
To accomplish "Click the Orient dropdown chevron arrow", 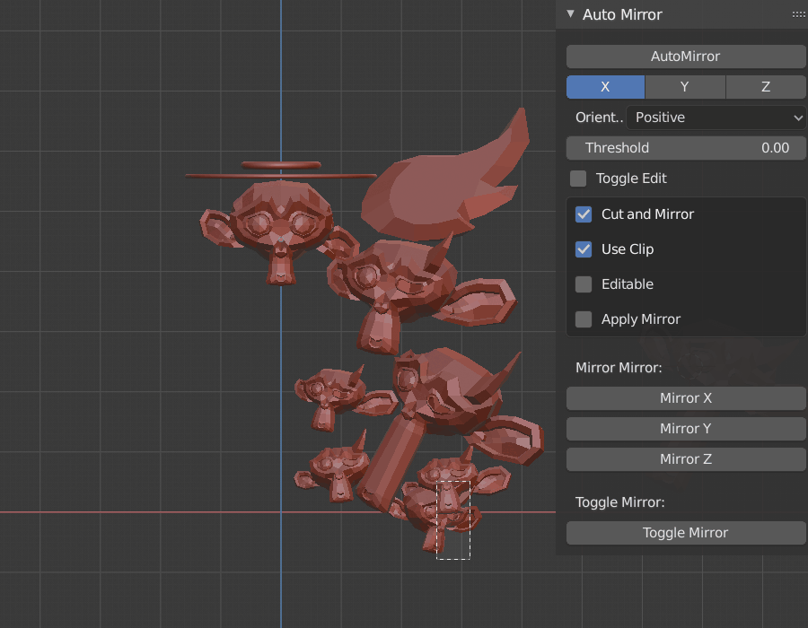I will click(x=797, y=118).
